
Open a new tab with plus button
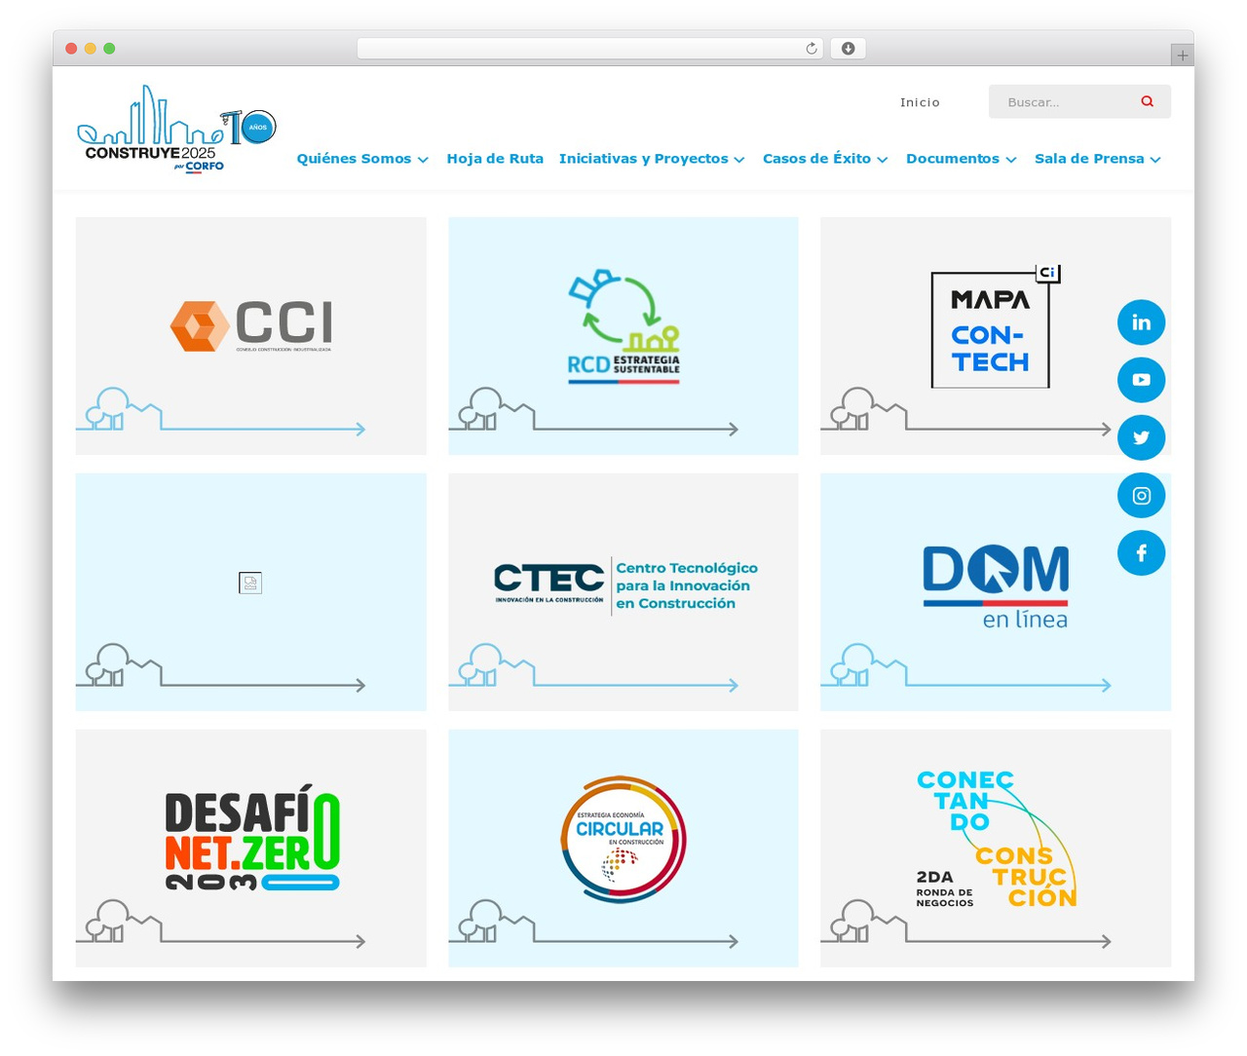pos(1182,56)
